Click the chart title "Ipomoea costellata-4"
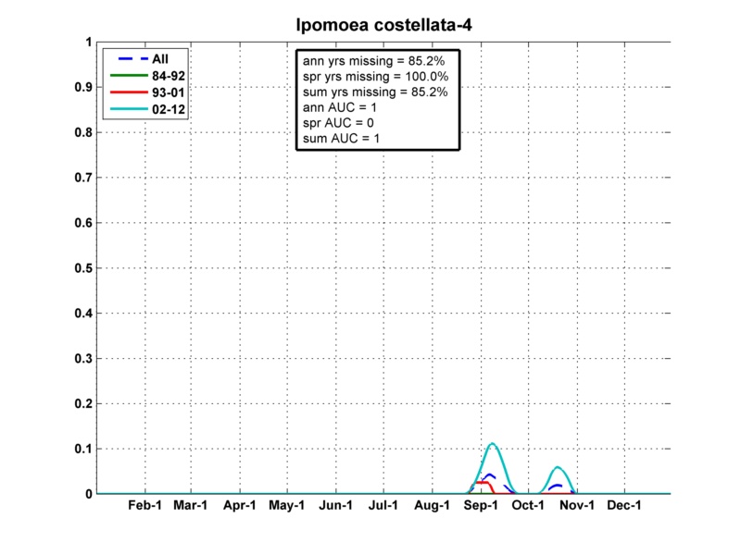The height and width of the screenshot is (555, 741). 382,23
